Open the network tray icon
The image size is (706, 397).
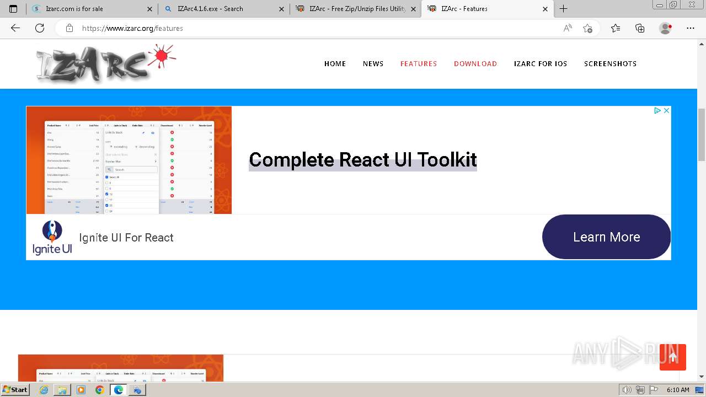click(x=640, y=390)
